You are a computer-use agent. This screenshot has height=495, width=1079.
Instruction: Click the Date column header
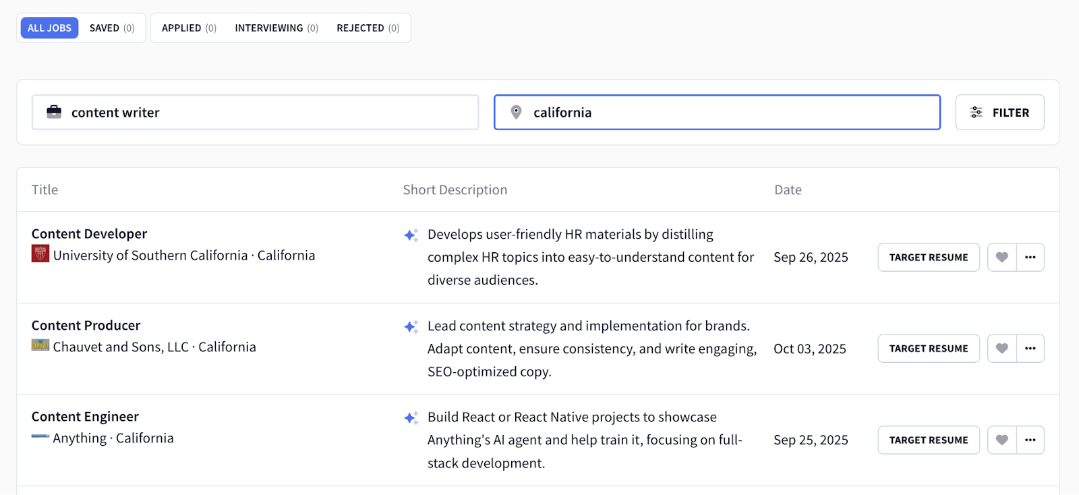tap(788, 190)
